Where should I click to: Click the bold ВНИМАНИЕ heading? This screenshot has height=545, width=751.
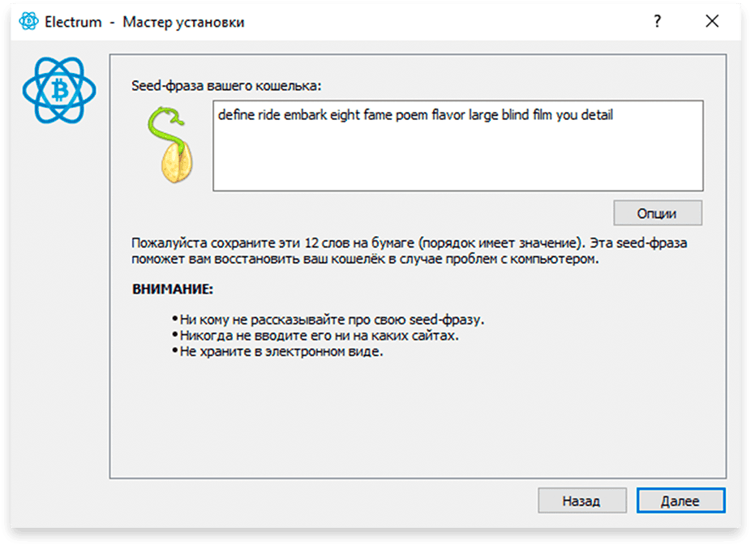coord(173,290)
